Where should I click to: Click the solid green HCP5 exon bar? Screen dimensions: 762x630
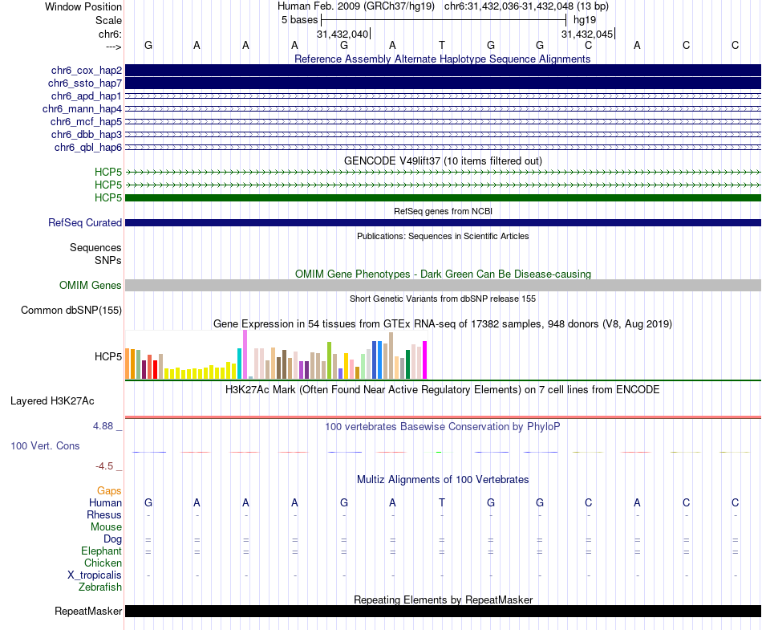click(x=443, y=198)
